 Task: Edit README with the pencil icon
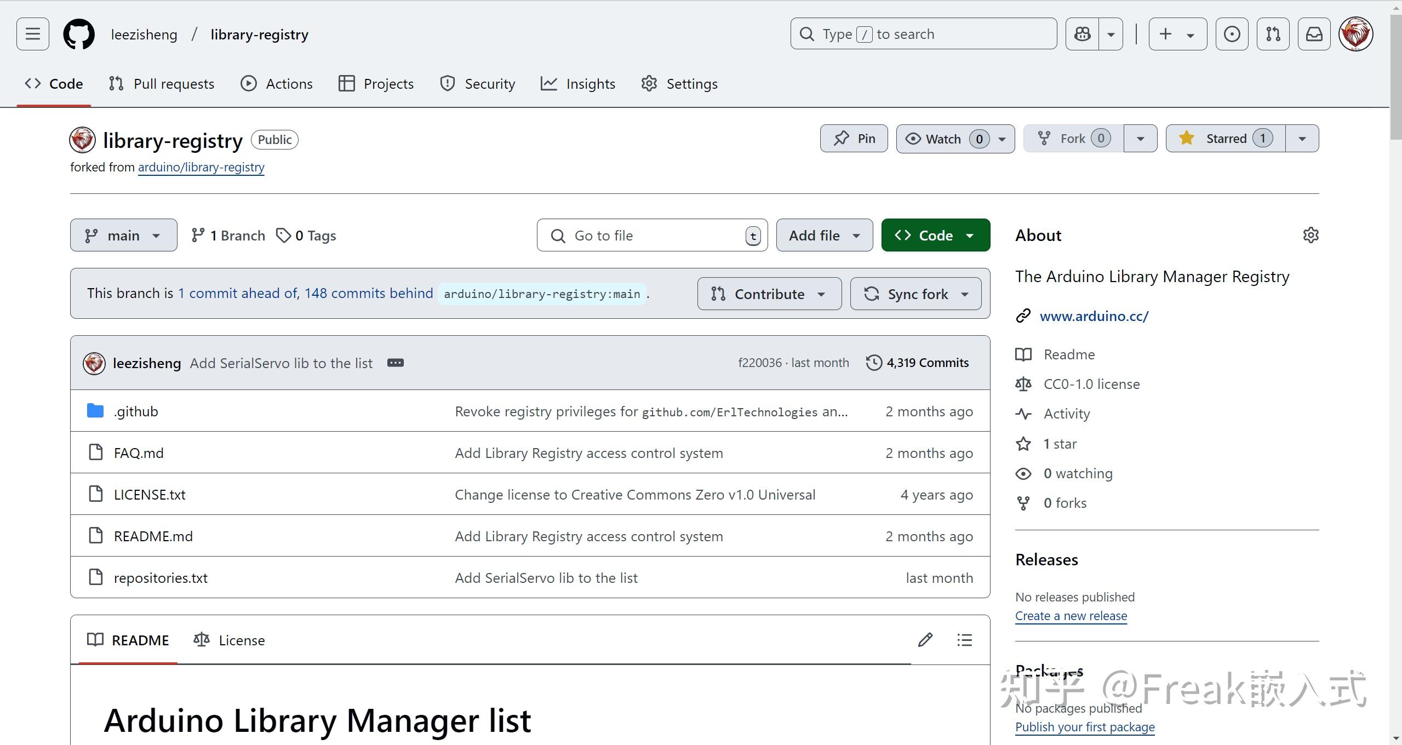[925, 640]
